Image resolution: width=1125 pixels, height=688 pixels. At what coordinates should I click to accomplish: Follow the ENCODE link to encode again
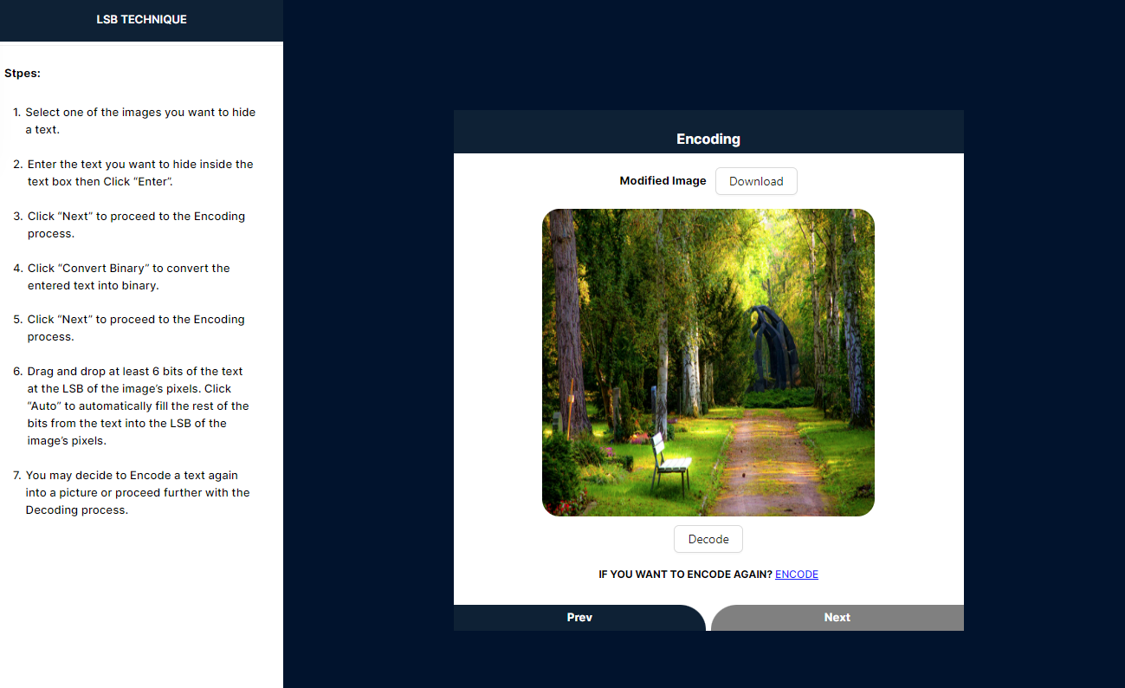pyautogui.click(x=796, y=574)
